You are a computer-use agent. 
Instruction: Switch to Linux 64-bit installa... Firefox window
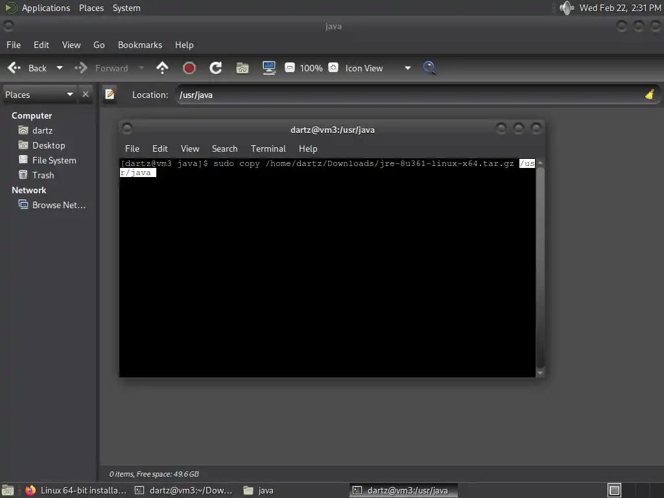point(76,490)
